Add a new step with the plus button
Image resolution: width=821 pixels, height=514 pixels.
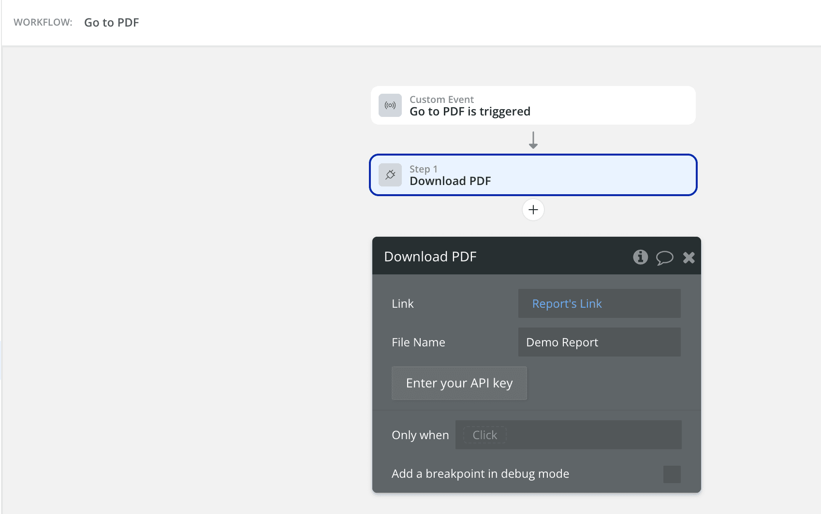(x=533, y=210)
